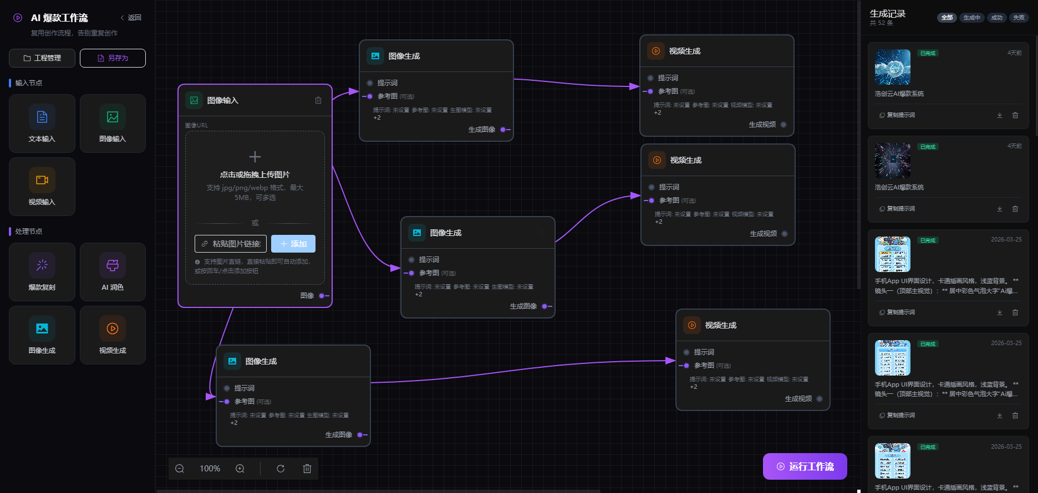
Task: Reset the canvas with refresh icon
Action: [281, 469]
